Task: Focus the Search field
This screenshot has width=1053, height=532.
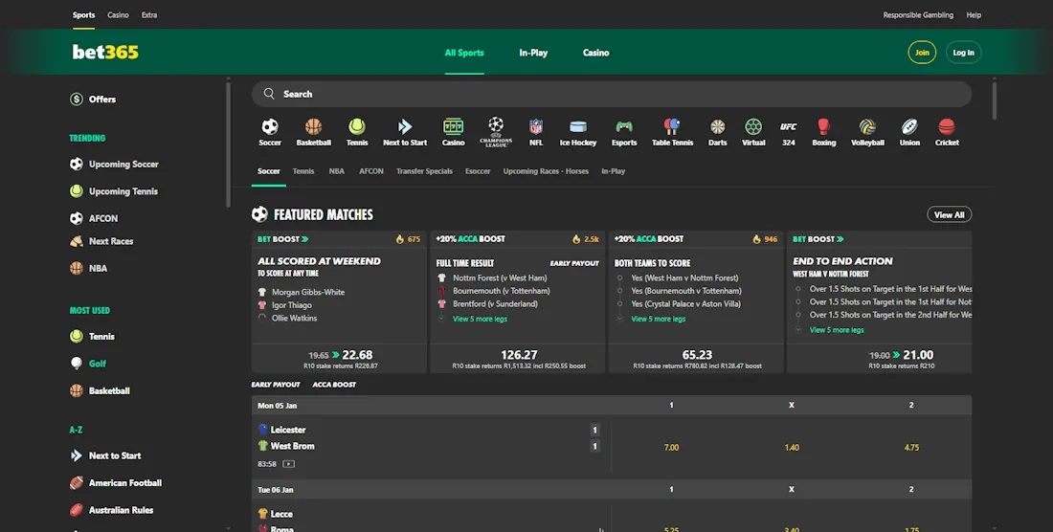Action: 611,94
